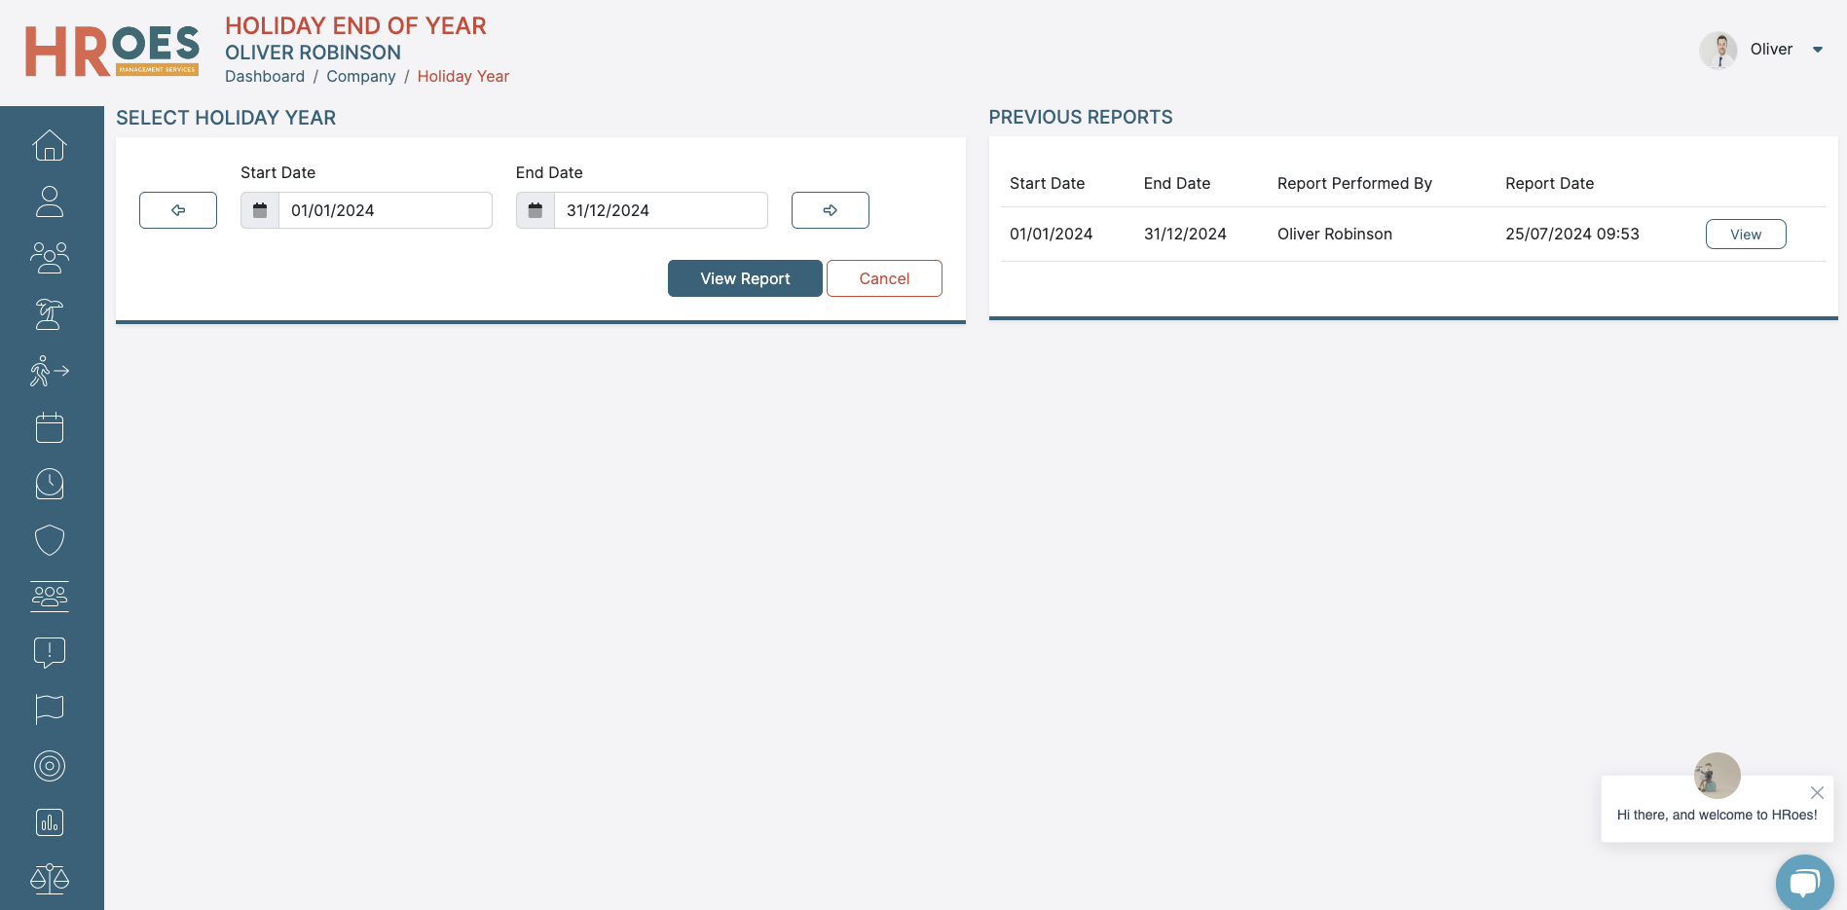Dismiss the HRoes welcome chat popup
The width and height of the screenshot is (1847, 910).
pos(1816,792)
